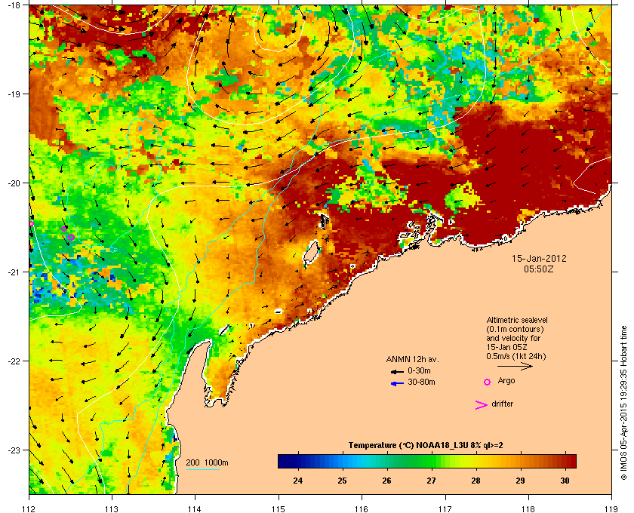Click the black 0-30m legend arrow
The height and width of the screenshot is (513, 634).
tap(397, 371)
